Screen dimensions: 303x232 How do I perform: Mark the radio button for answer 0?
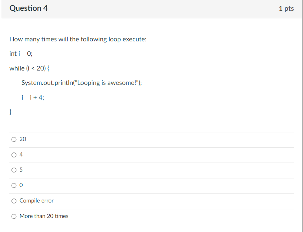pyautogui.click(x=14, y=185)
